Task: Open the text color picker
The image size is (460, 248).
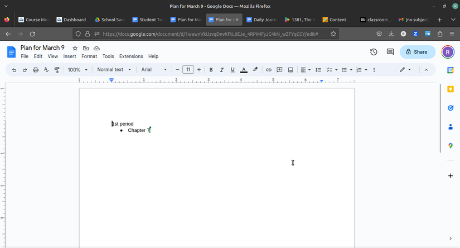Action: coord(244,70)
